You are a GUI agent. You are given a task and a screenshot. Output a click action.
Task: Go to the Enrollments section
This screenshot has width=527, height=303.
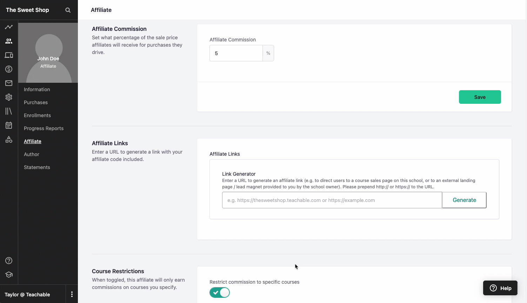tap(37, 115)
